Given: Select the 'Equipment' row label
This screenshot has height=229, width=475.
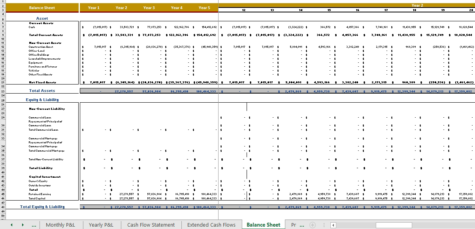Looking at the screenshot, I should click(x=35, y=63).
